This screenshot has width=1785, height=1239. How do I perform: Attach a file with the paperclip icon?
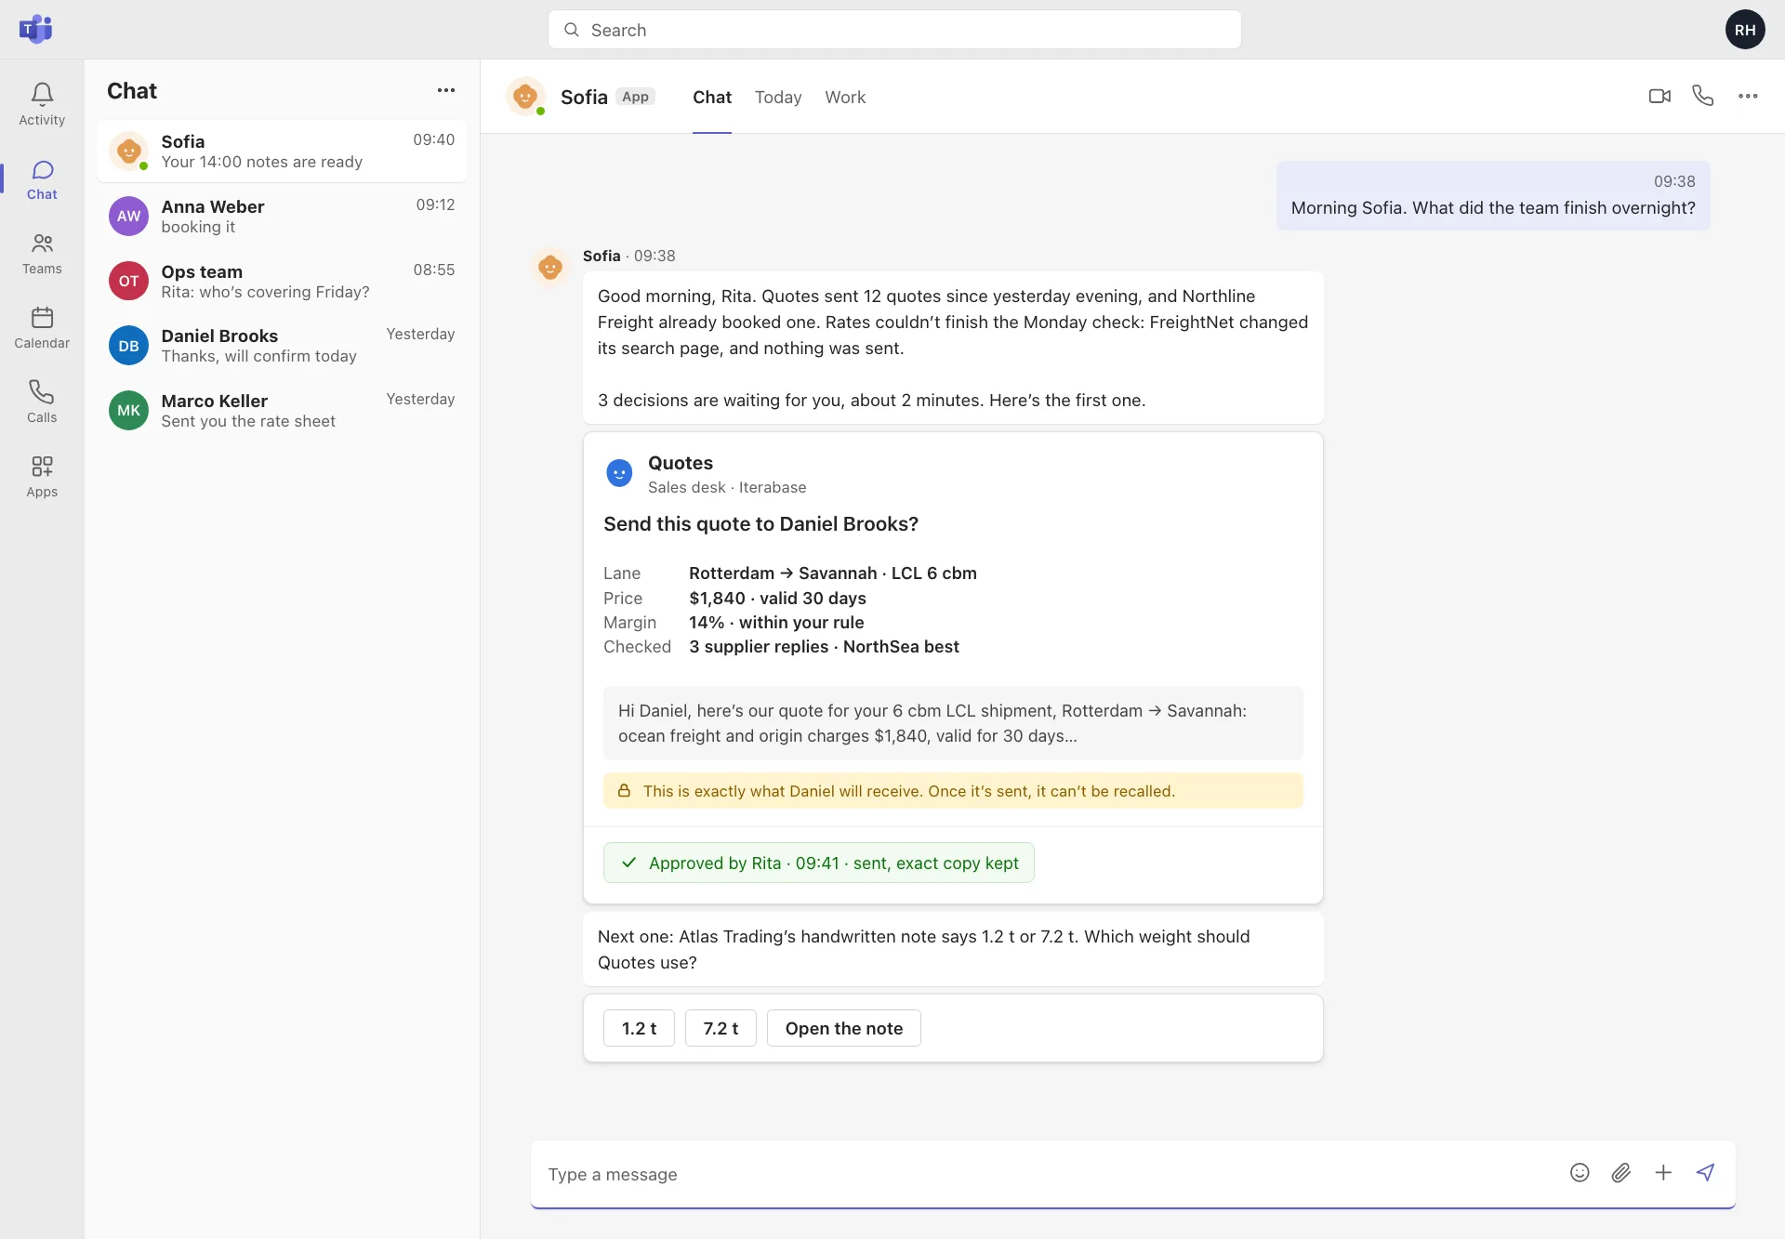(x=1621, y=1173)
